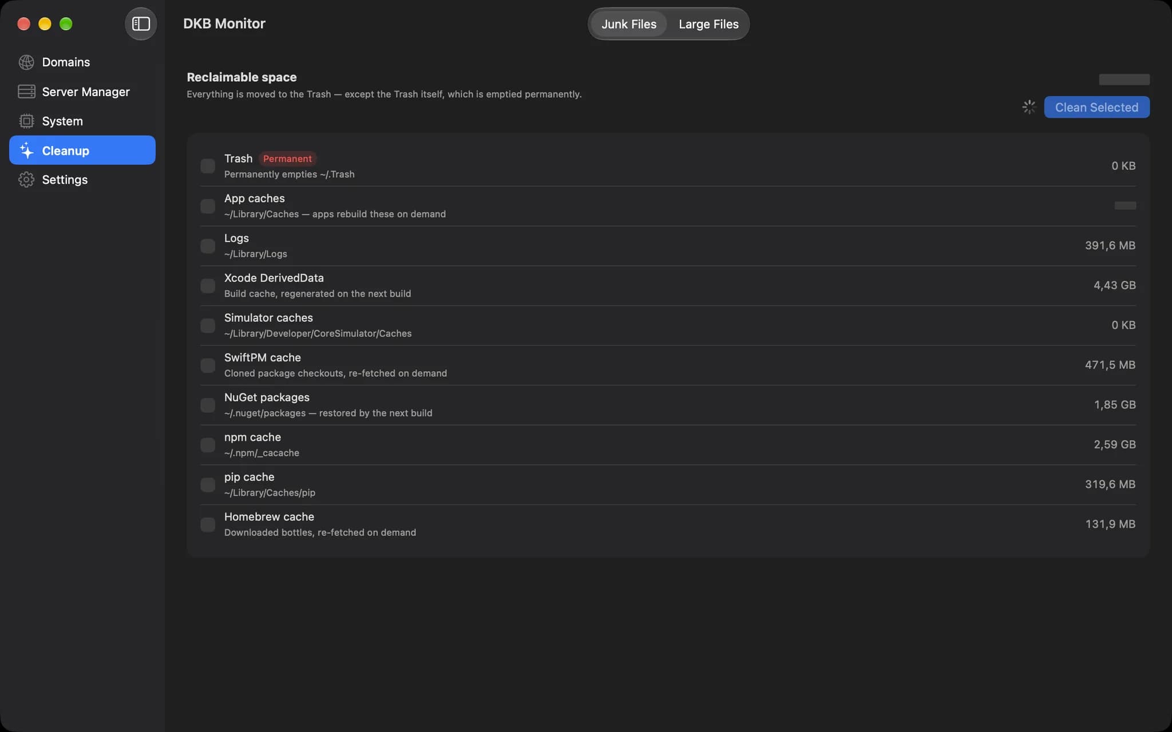
Task: Check the Trash checkbox
Action: [208, 166]
